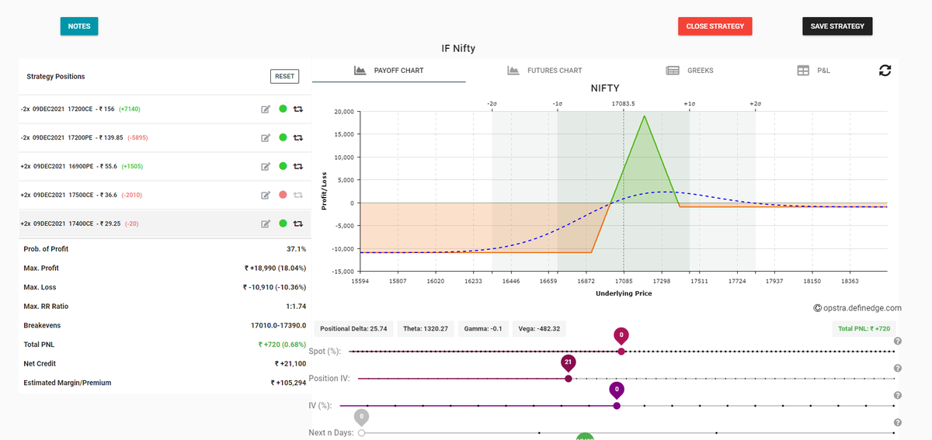Screen dimensions: 932x440
Task: Click the Strategy Positions heading
Action: coord(56,77)
